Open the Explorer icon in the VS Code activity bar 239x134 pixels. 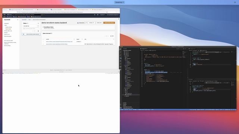pyautogui.click(x=121, y=49)
